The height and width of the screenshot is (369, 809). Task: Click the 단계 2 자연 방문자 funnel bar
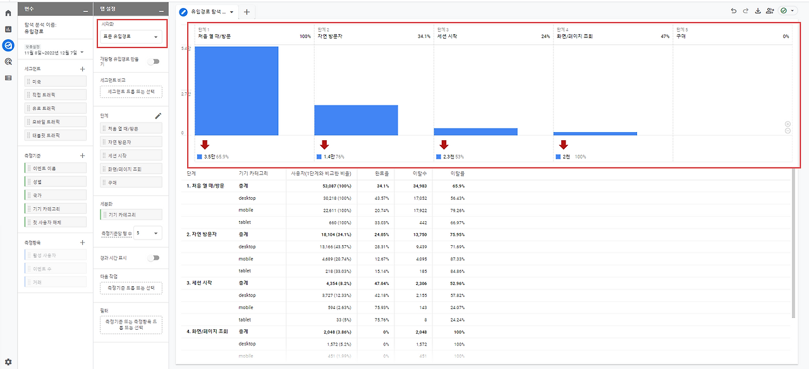click(356, 120)
